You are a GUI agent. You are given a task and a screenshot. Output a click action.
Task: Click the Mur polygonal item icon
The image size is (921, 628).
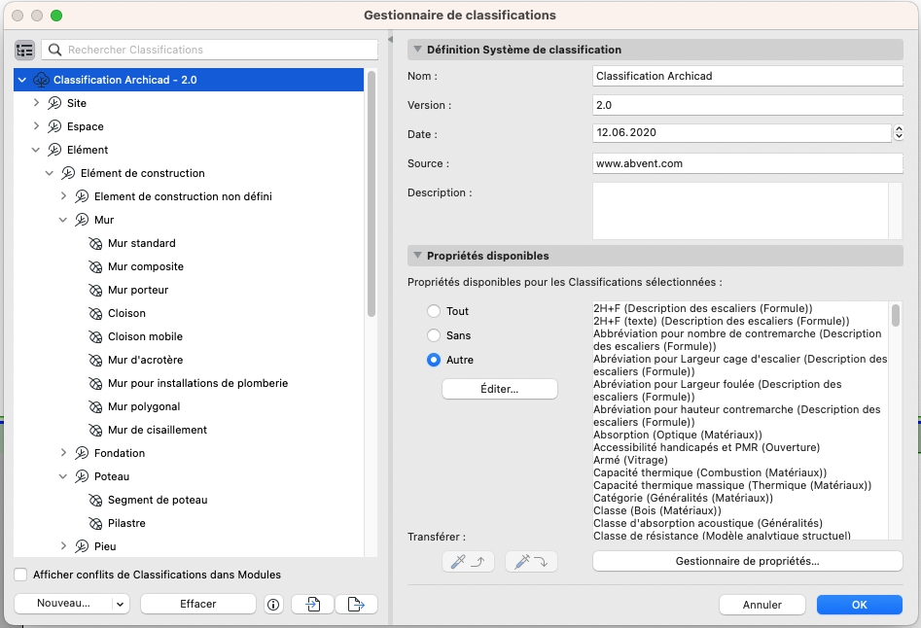click(95, 406)
